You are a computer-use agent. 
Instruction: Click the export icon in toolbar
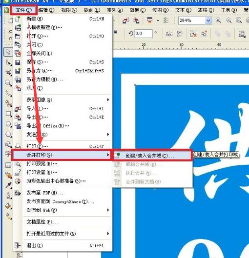pyautogui.click(x=136, y=20)
